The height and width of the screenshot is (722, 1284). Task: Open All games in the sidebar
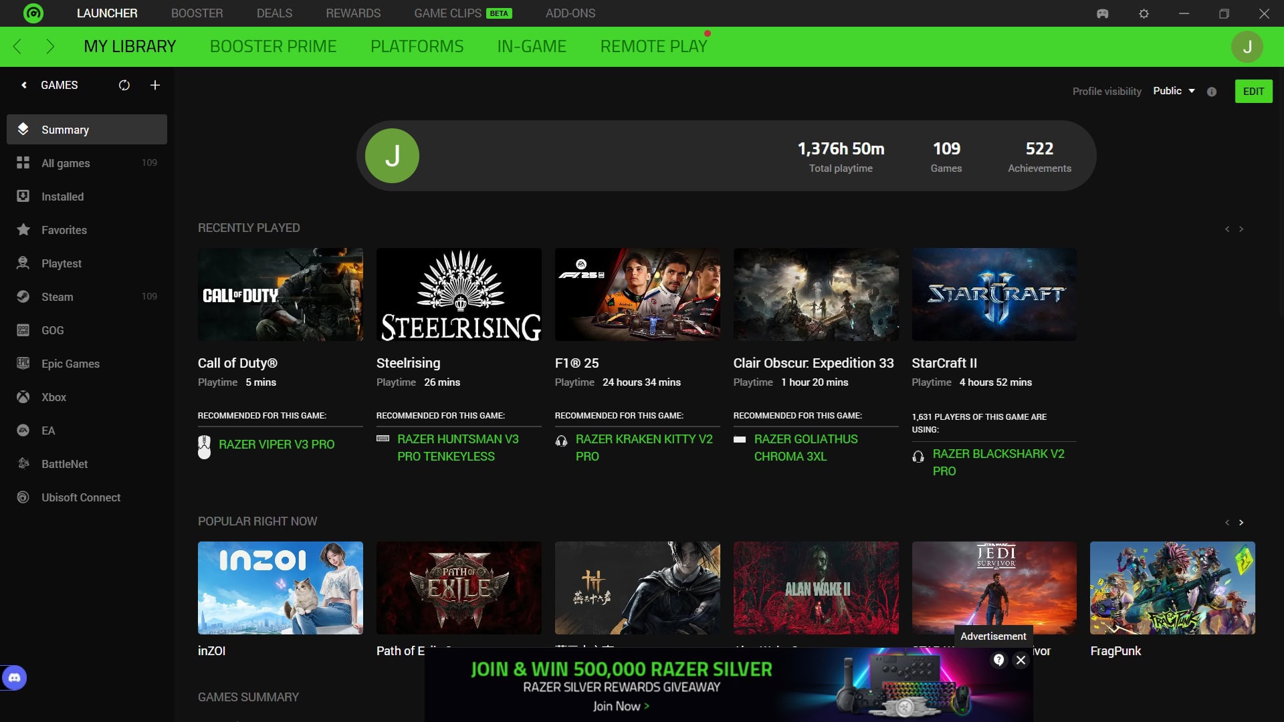(x=87, y=162)
